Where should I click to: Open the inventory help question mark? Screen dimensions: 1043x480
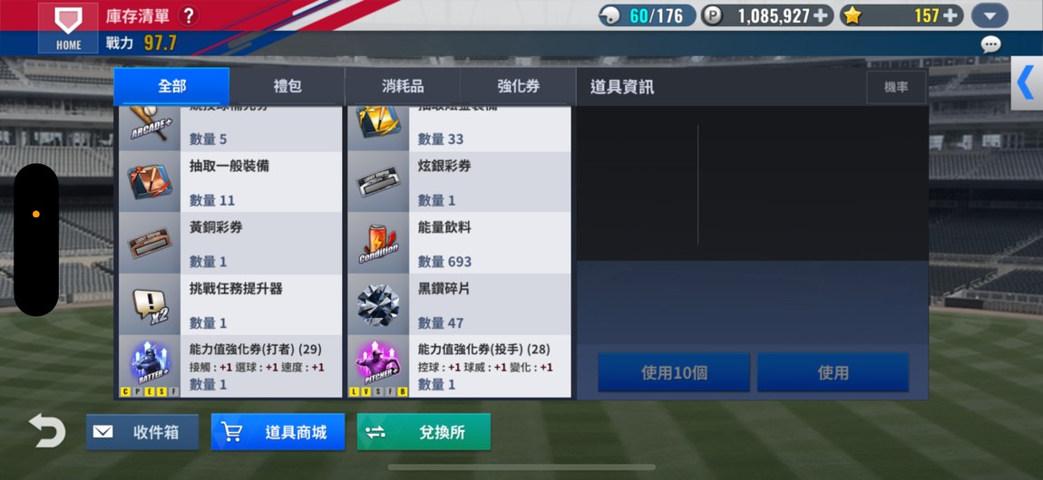[189, 16]
